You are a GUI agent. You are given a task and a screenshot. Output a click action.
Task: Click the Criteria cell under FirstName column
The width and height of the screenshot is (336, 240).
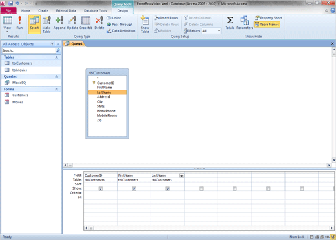point(134,193)
